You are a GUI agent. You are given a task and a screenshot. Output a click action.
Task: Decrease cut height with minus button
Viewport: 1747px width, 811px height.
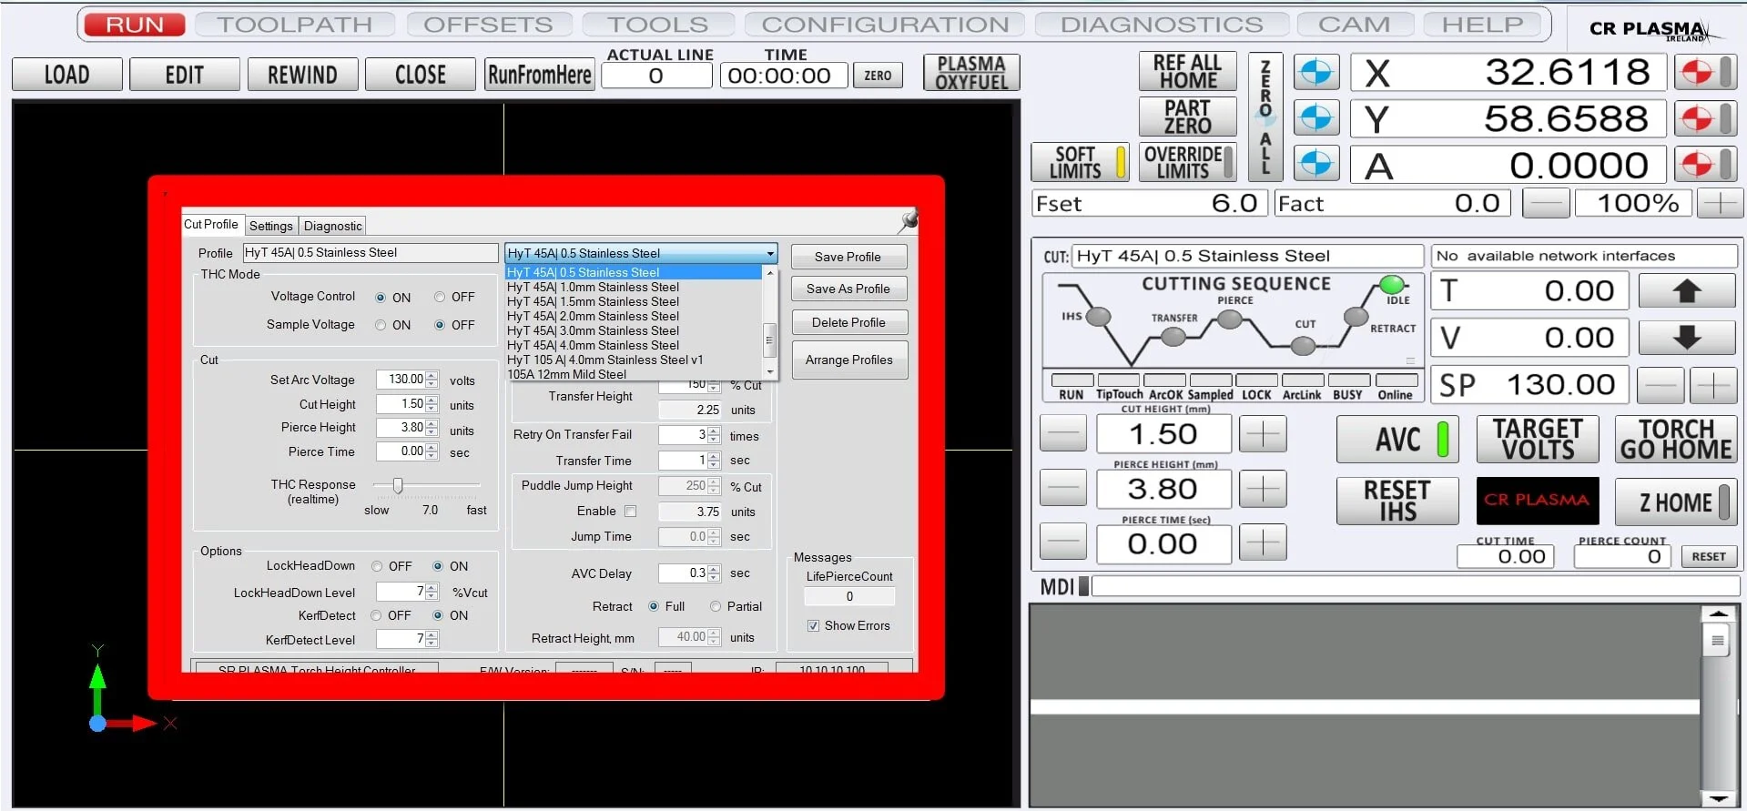1063,434
